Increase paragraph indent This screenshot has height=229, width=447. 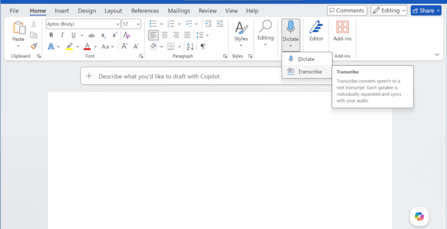tap(219, 24)
